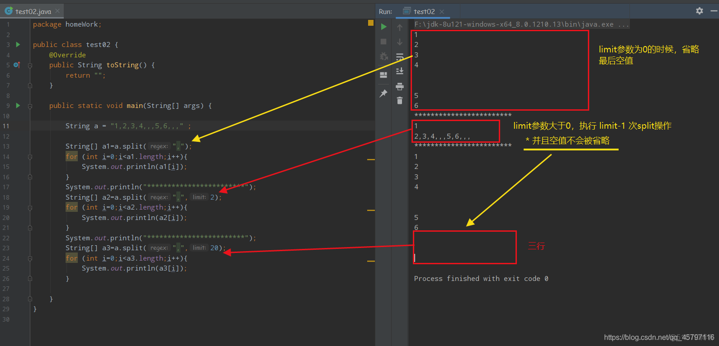Click 'System.out.println(a3[i]);' line
The width and height of the screenshot is (719, 346).
click(134, 268)
